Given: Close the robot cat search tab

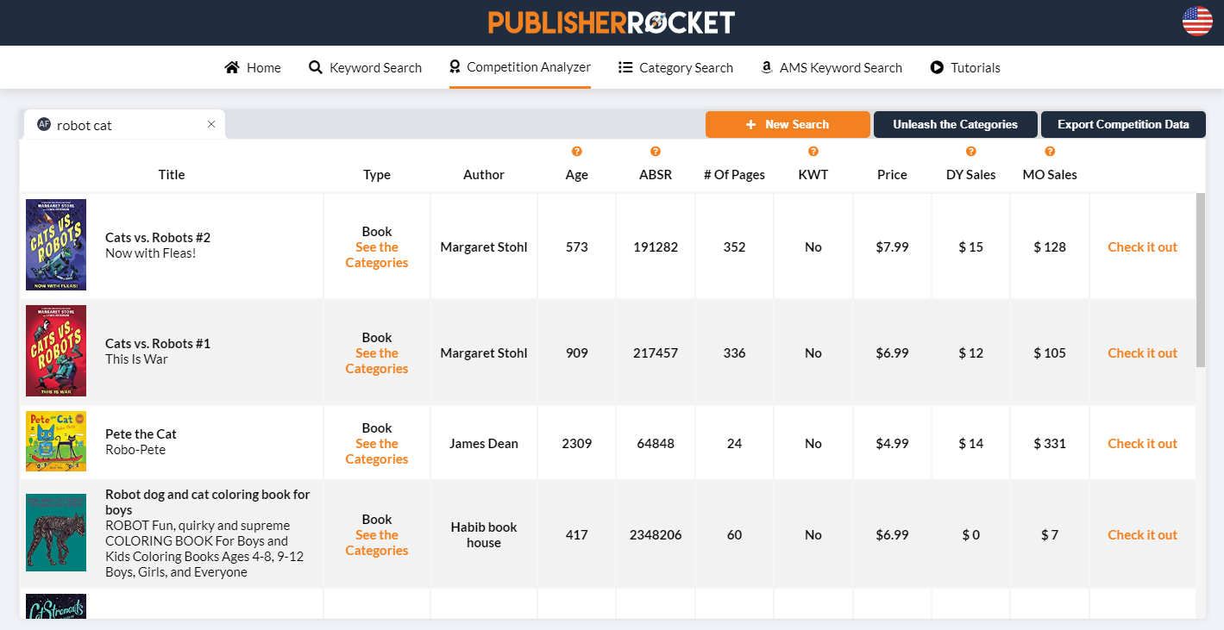Looking at the screenshot, I should pos(211,124).
